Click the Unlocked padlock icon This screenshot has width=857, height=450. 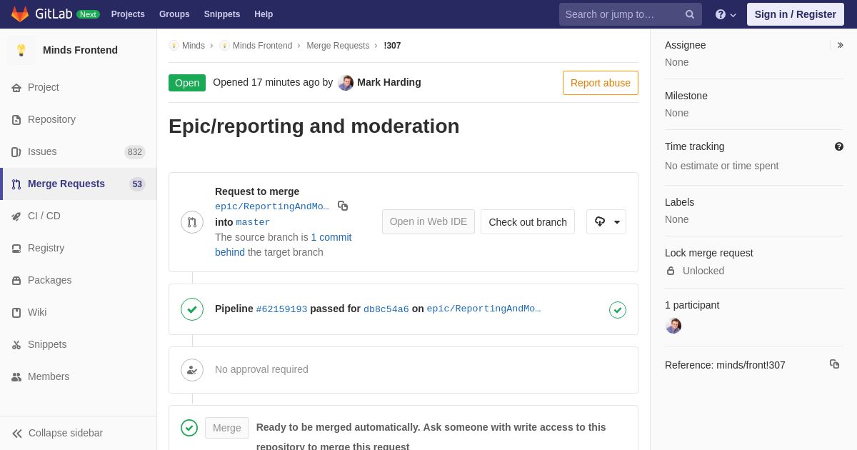[671, 271]
